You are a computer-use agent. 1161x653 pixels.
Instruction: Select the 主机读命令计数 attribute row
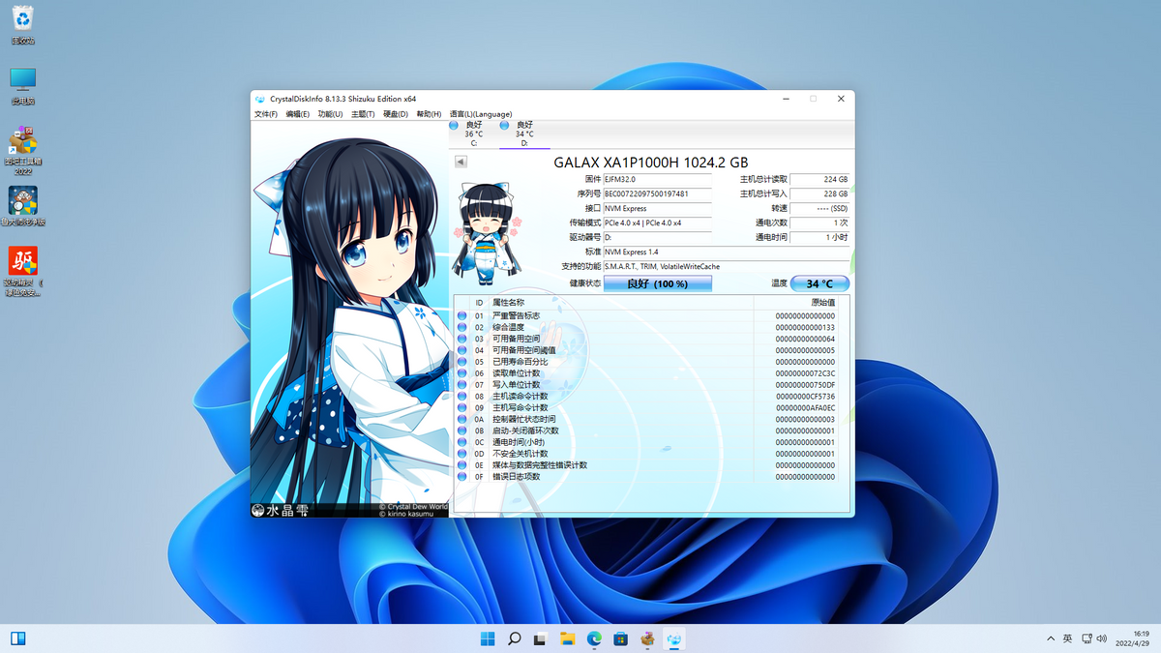(x=646, y=397)
